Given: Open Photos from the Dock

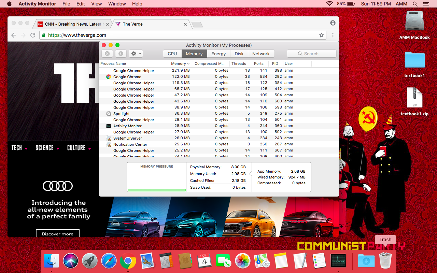Looking at the screenshot, I should 243,261.
